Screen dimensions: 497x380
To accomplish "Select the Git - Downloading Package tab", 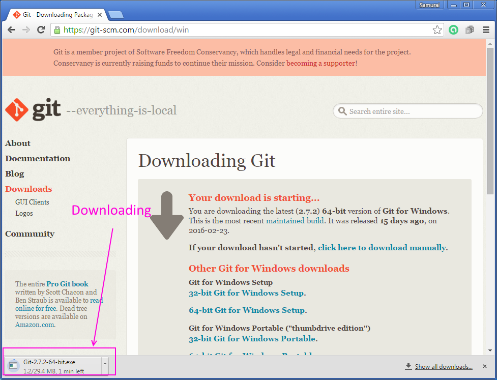I will [x=57, y=15].
